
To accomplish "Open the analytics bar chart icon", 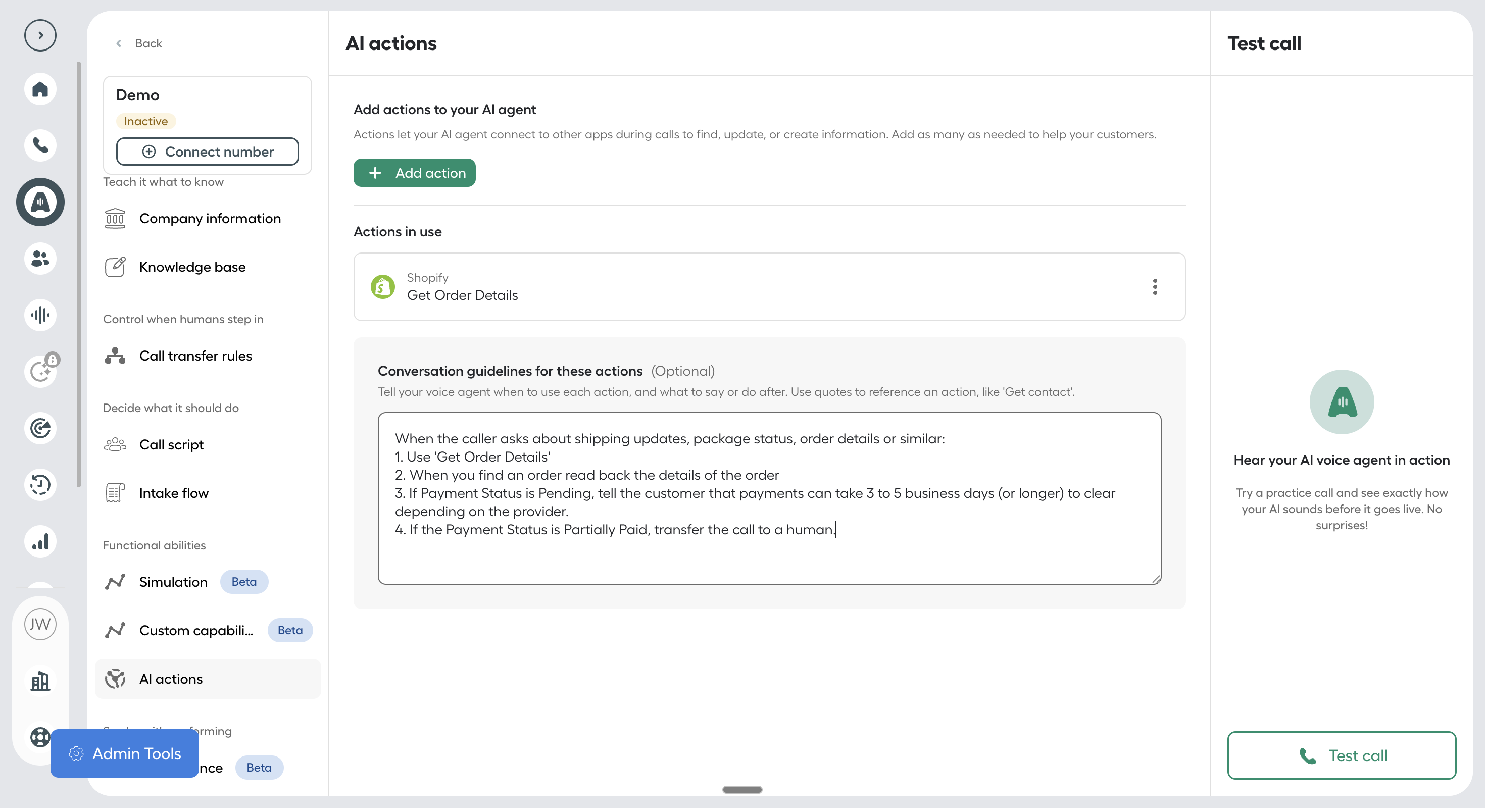I will coord(40,541).
